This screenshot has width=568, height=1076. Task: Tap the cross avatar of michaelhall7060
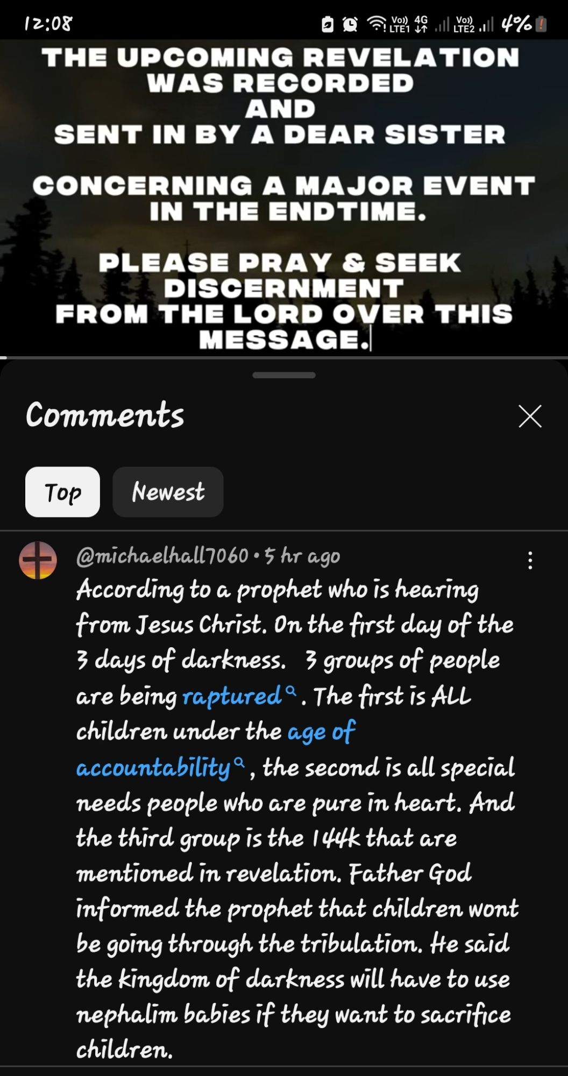click(x=38, y=560)
